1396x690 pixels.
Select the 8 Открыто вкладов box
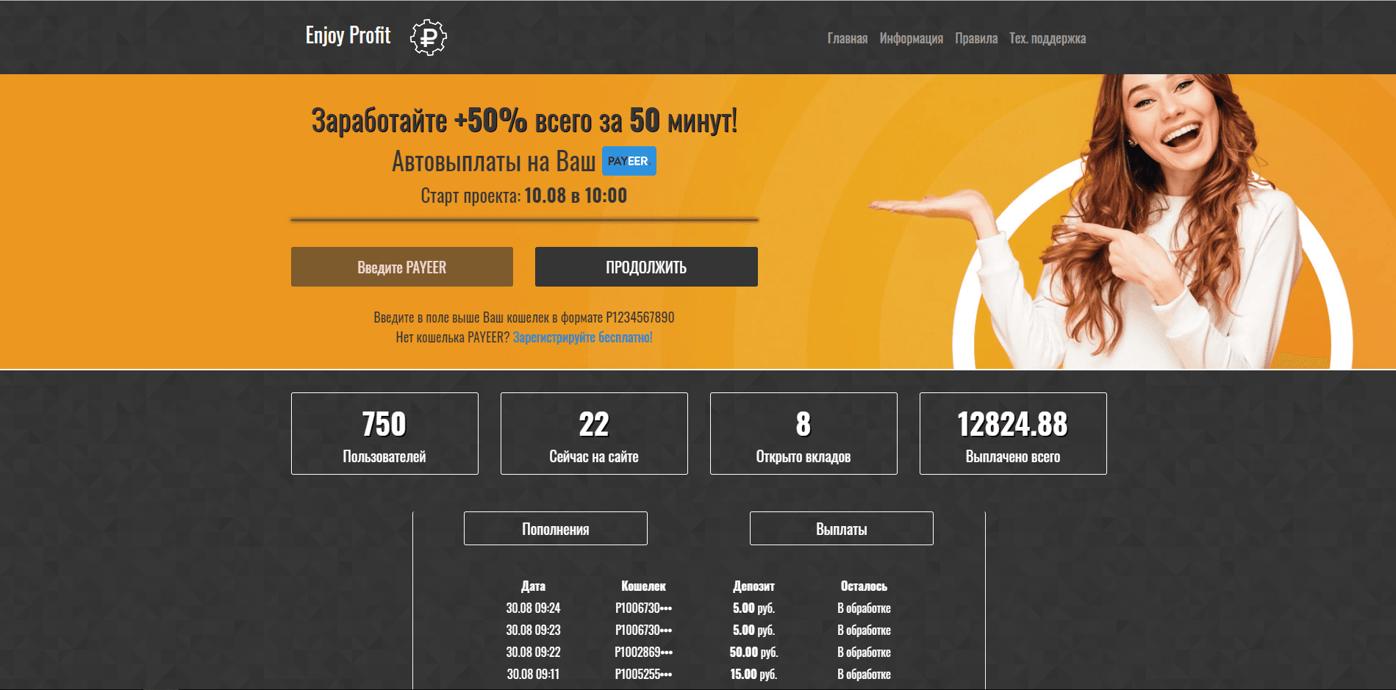(803, 434)
